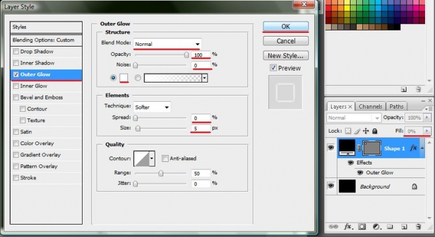Create new fill or adjustment layer
435x237 pixels.
376,226
